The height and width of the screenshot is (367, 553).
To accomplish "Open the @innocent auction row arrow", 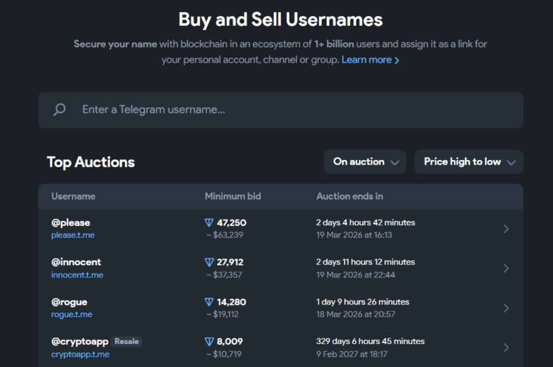I will (x=506, y=269).
